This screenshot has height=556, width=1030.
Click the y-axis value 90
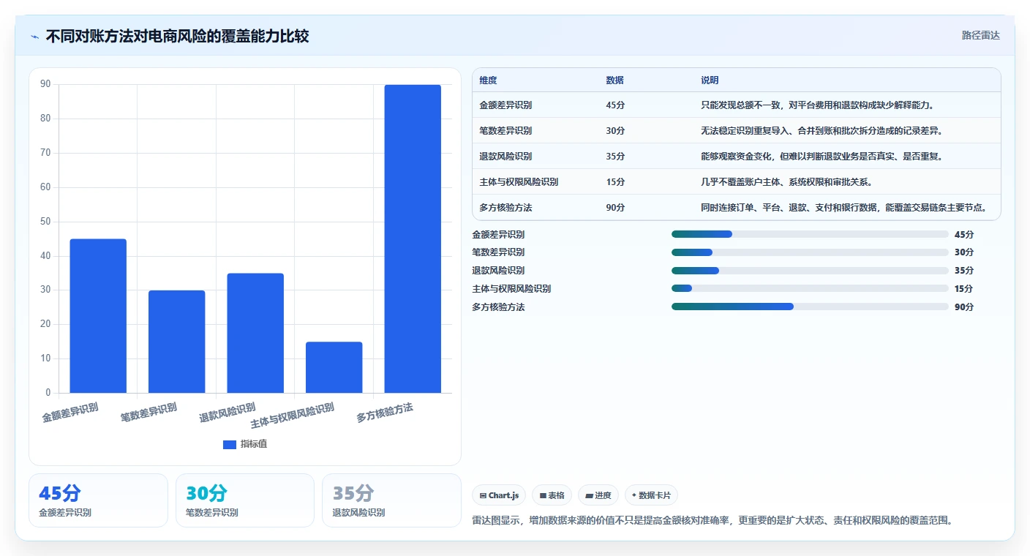[x=45, y=84]
